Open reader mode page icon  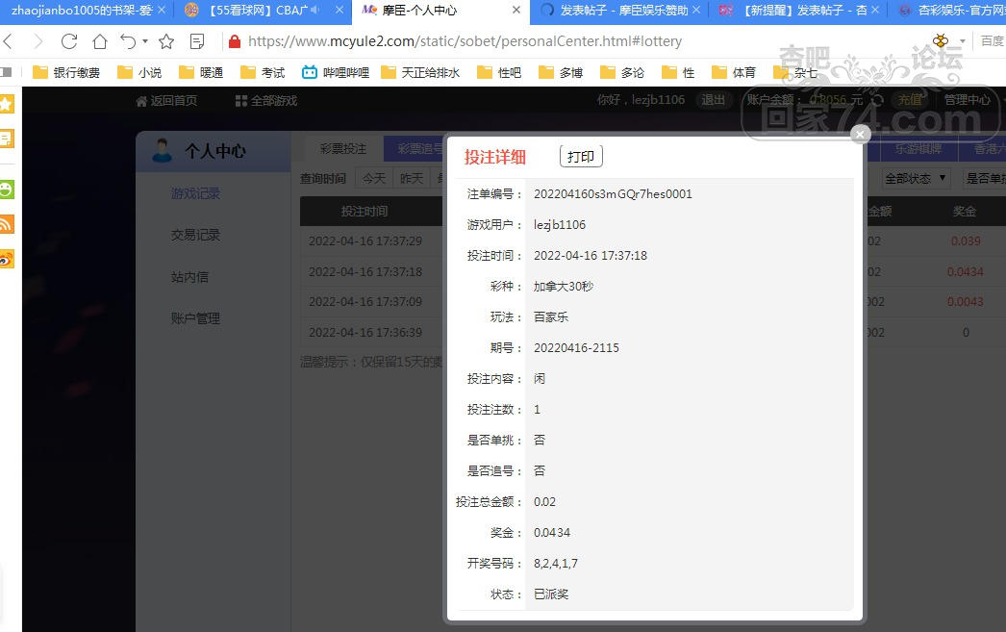coord(197,41)
